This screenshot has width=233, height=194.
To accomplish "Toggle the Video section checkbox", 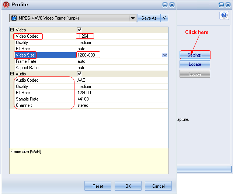I will (79, 30).
